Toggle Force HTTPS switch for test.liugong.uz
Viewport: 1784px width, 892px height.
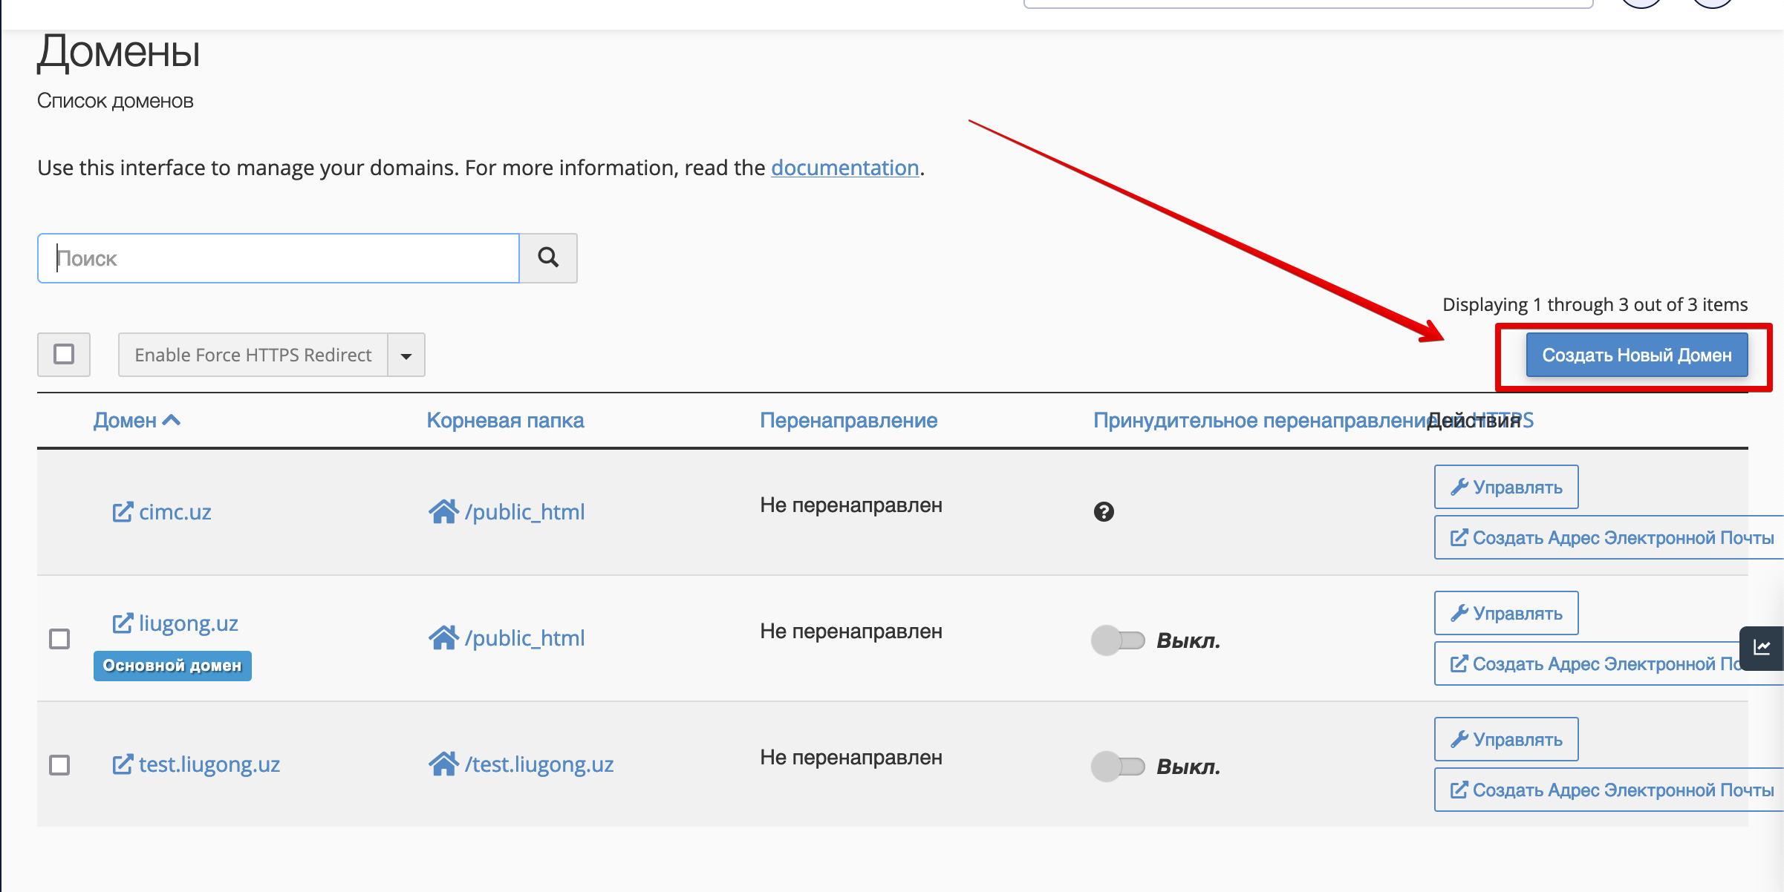coord(1118,766)
